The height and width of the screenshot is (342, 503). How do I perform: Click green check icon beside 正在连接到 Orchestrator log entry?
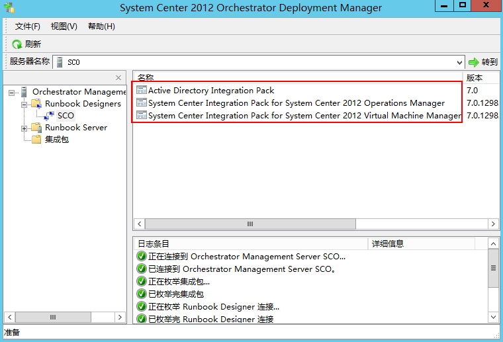[142, 257]
